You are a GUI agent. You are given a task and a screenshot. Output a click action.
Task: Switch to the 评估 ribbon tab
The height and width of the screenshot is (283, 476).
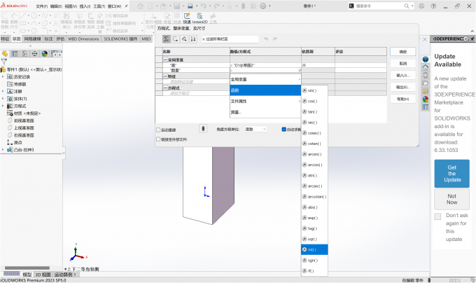click(60, 39)
